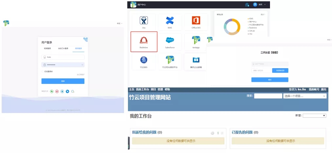Open 帮助 in Redmine top menu

tap(167, 89)
